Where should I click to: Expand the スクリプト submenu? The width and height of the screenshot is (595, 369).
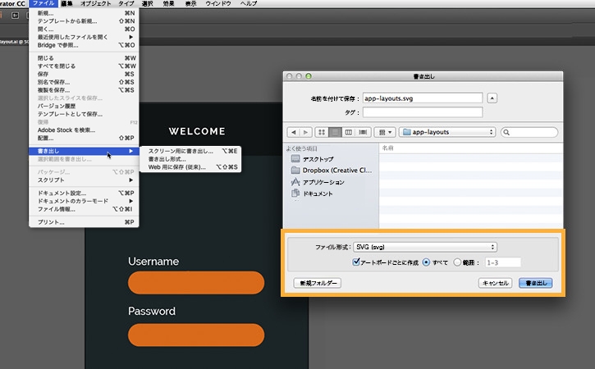[84, 180]
